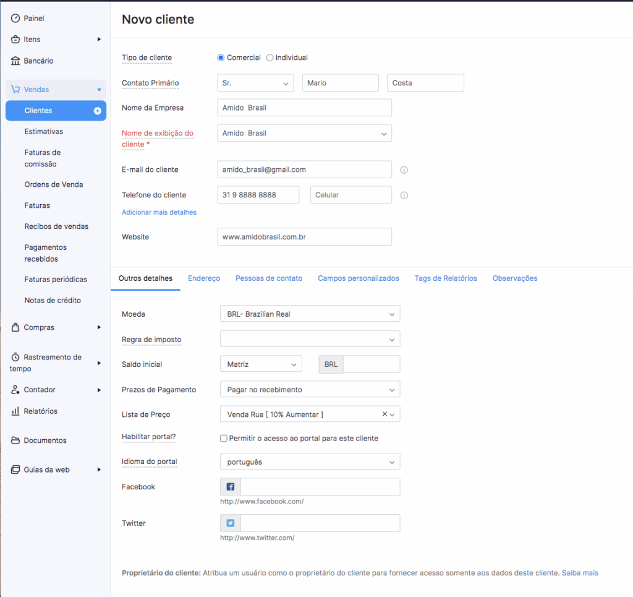Open the Moeda currency dropdown
633x597 pixels.
310,314
